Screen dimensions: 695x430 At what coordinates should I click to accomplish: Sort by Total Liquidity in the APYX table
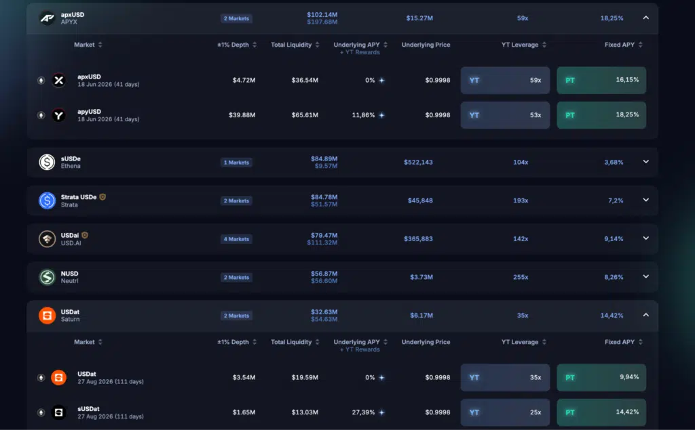coord(318,45)
